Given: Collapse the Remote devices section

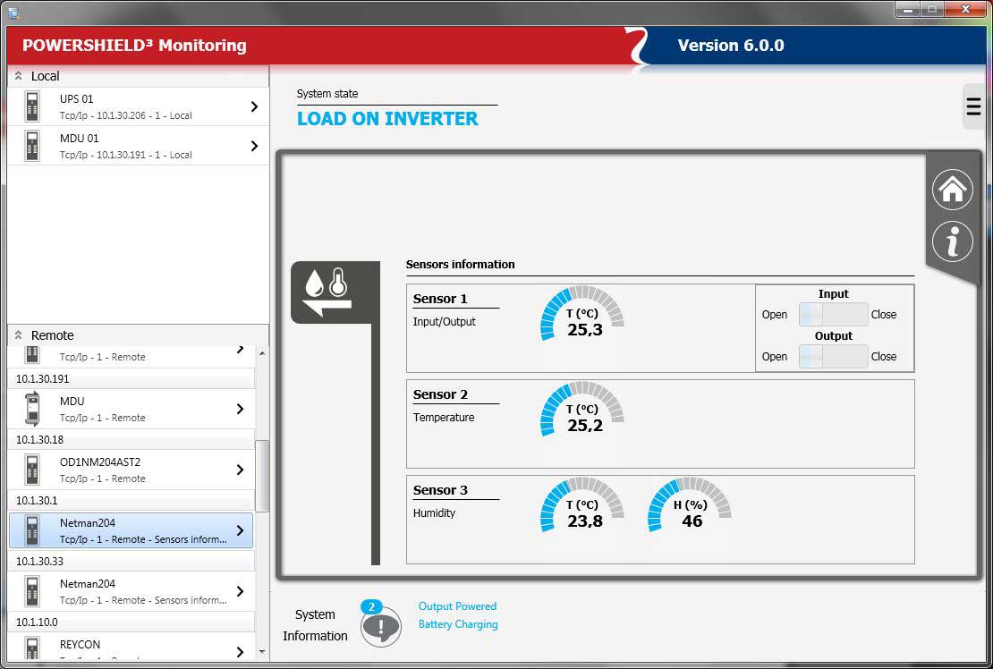Looking at the screenshot, I should 18,335.
